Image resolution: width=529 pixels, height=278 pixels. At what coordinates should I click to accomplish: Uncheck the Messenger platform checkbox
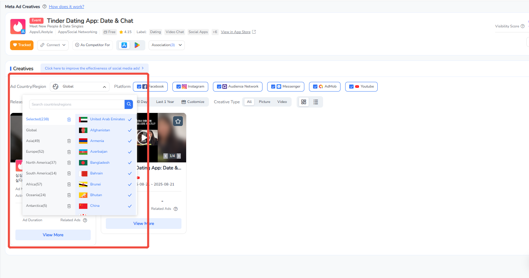[x=273, y=87]
